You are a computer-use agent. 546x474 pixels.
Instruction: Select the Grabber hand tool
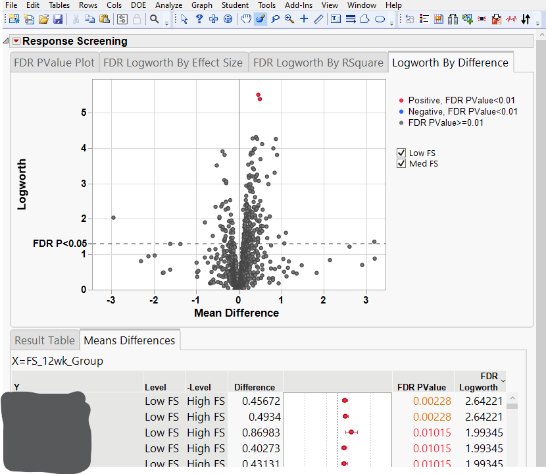click(246, 20)
